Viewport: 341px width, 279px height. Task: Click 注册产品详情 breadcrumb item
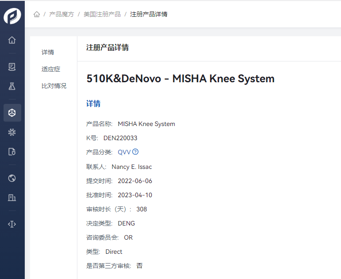(x=149, y=14)
